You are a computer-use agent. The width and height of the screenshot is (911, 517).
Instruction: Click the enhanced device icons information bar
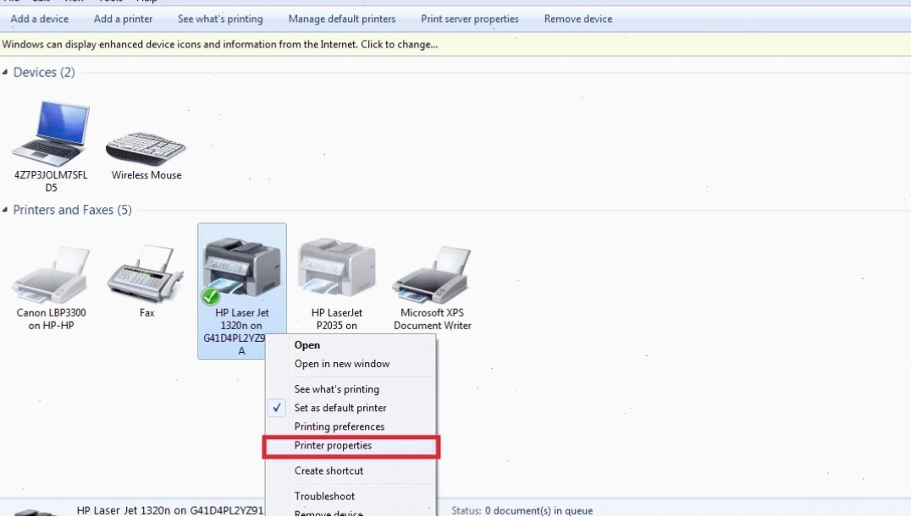click(x=455, y=44)
